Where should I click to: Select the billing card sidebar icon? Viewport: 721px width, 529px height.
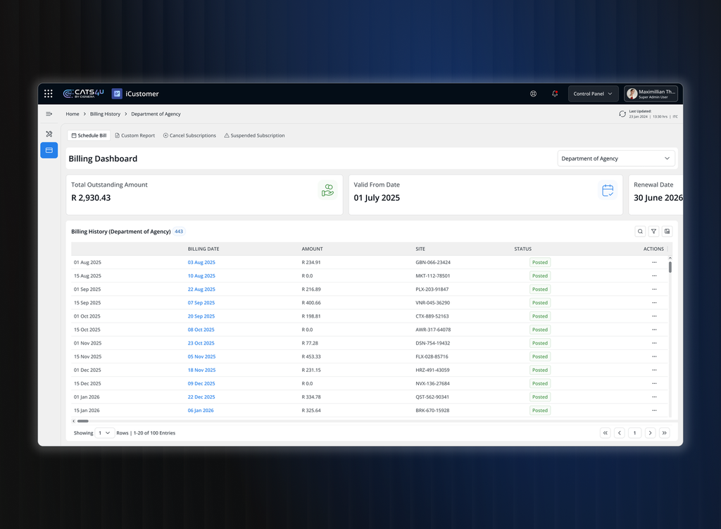coord(49,151)
